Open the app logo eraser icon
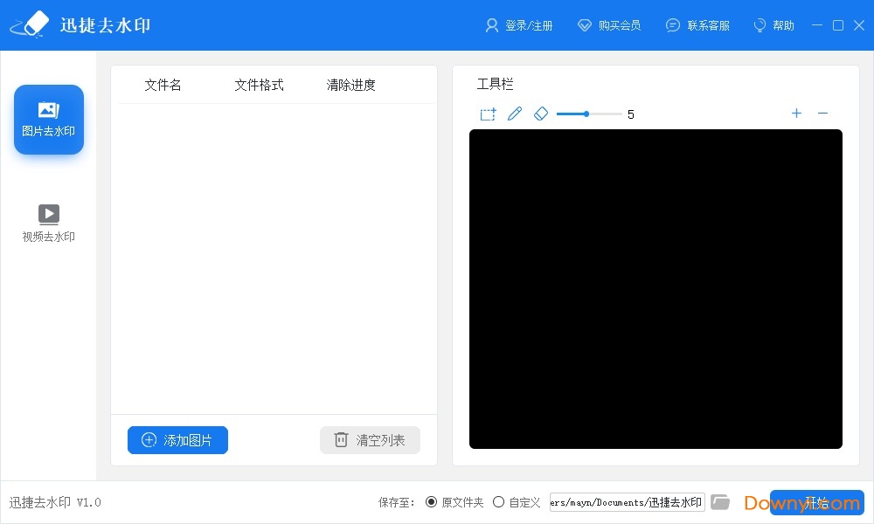The width and height of the screenshot is (874, 524). (x=29, y=24)
